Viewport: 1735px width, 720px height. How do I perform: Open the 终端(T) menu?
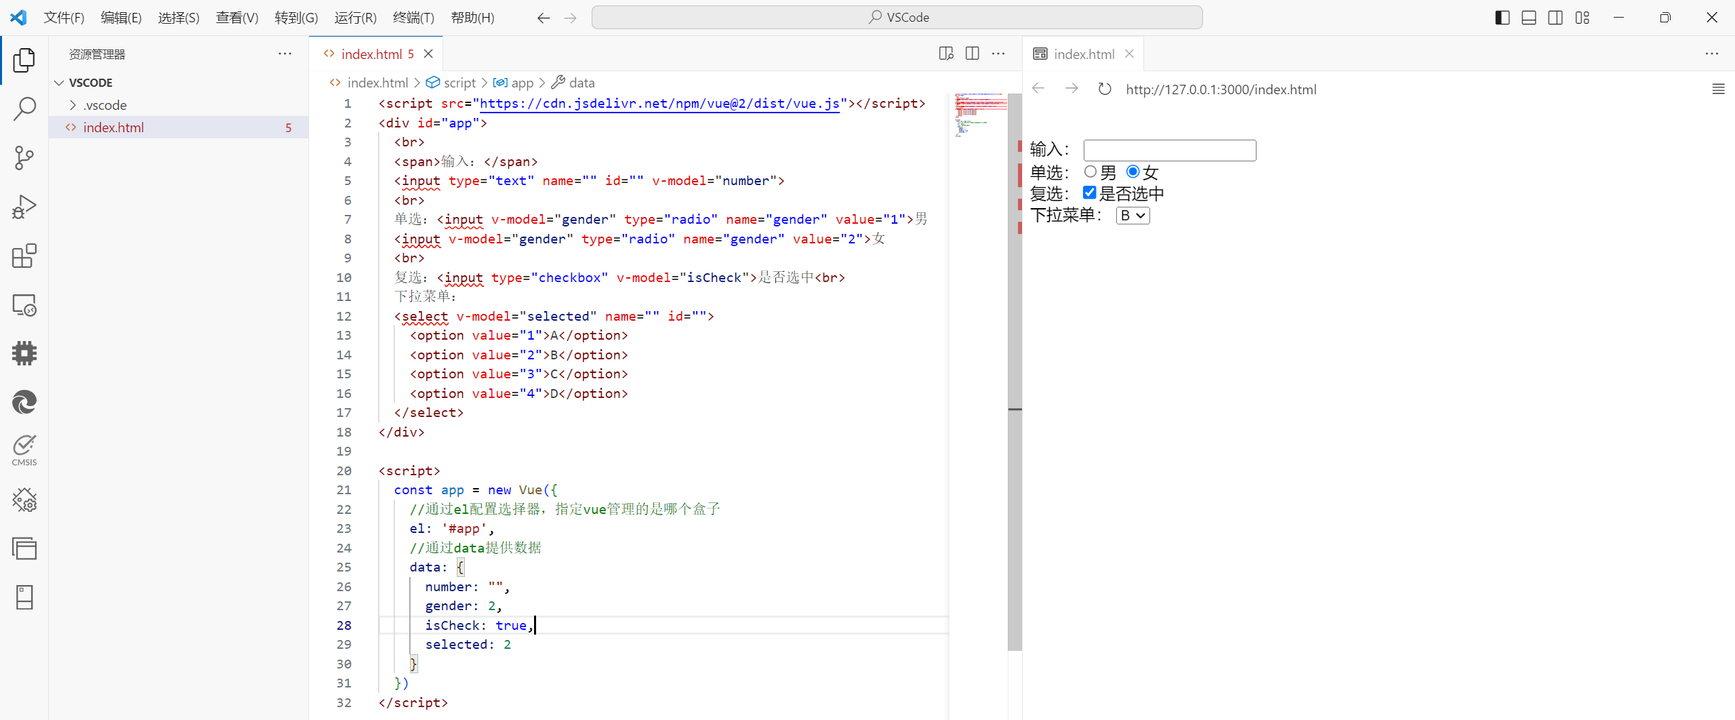(413, 18)
